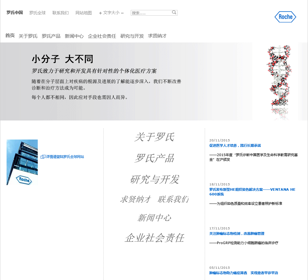Open news 肿瘤标志物助力癌症筛查
308x280 pixels.
point(244,273)
